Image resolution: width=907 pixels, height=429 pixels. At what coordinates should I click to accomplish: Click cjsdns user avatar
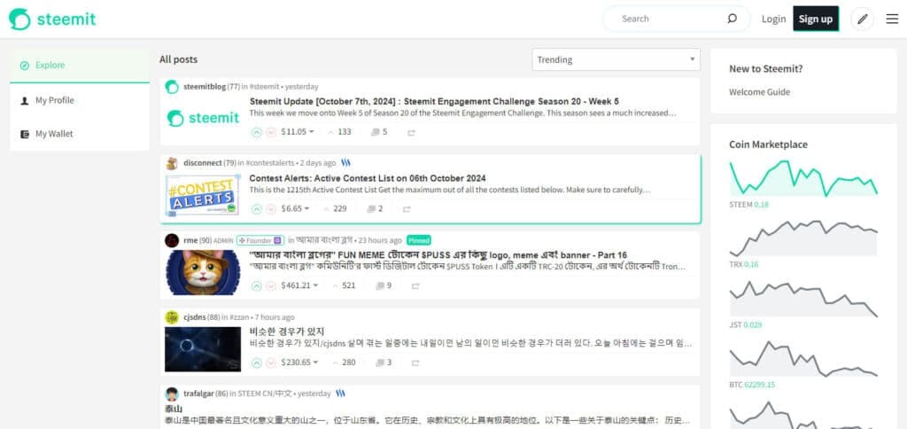point(172,317)
